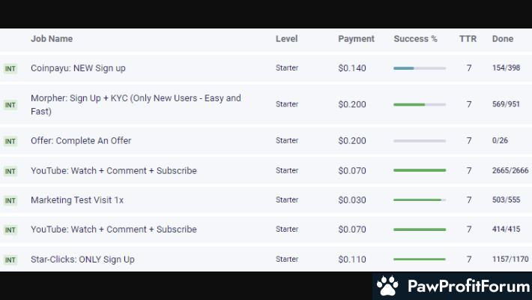Click the 0/26 done count
The height and width of the screenshot is (300, 532).
(500, 140)
